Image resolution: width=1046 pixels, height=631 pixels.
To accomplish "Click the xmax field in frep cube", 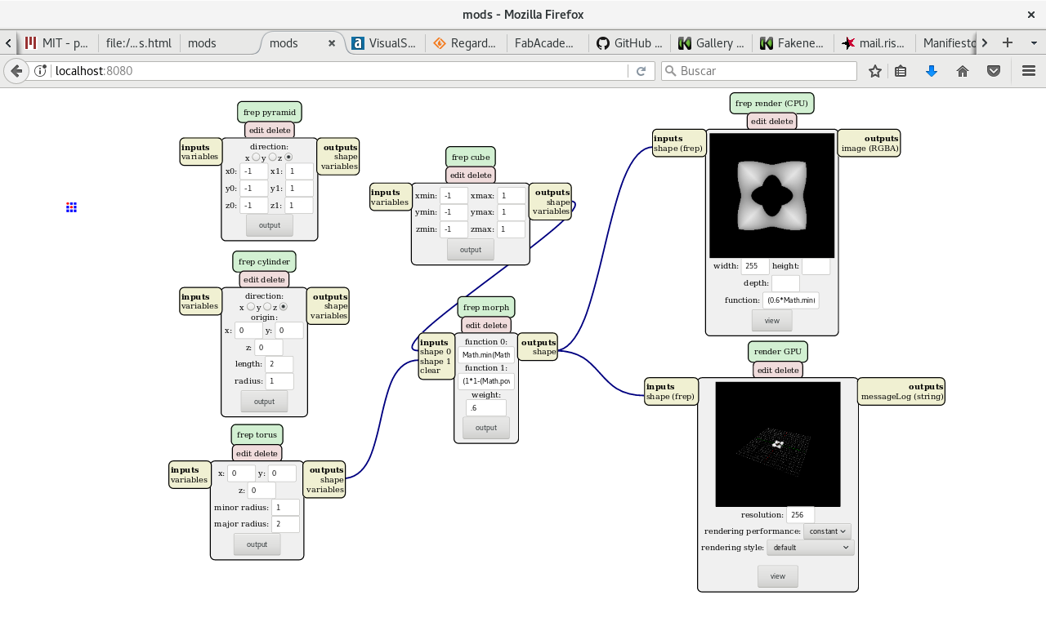I will coord(512,196).
